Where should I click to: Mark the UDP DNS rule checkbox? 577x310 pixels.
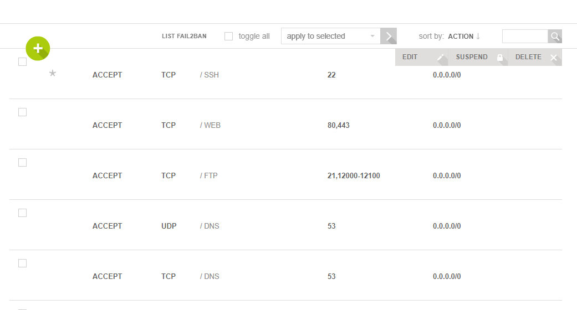(23, 213)
